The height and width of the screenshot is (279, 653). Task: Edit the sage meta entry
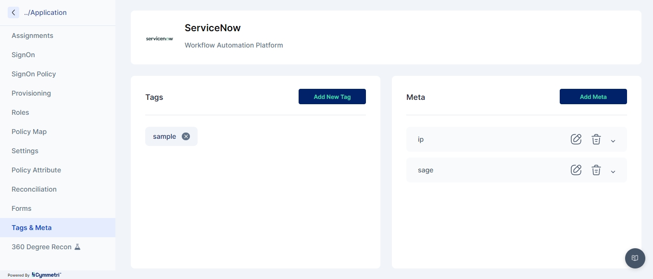576,170
